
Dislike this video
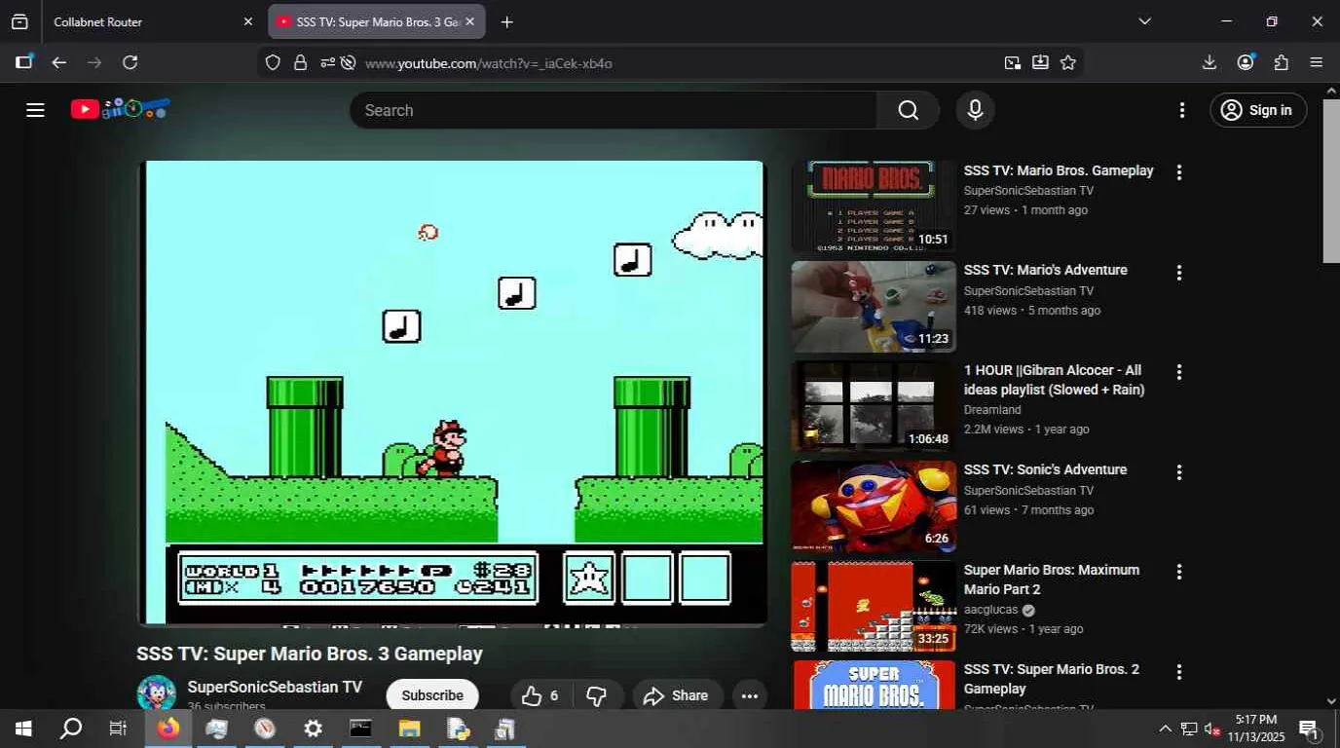597,695
